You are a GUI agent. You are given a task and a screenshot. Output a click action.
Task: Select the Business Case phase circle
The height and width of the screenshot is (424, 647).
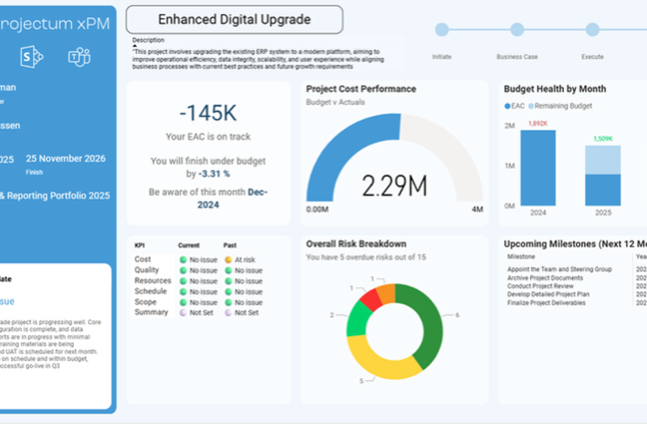click(517, 30)
